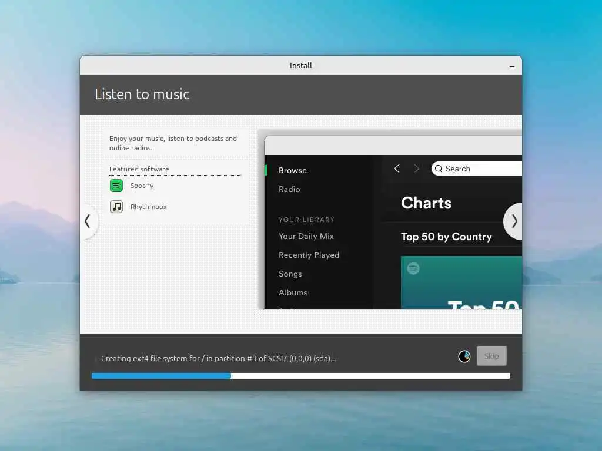This screenshot has height=451, width=602.
Task: Click the Enjoy your music description text
Action: [x=173, y=143]
